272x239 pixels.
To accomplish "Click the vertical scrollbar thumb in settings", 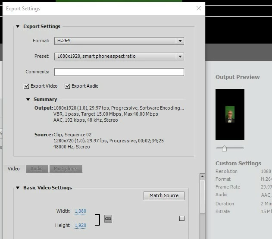I will click(202, 197).
